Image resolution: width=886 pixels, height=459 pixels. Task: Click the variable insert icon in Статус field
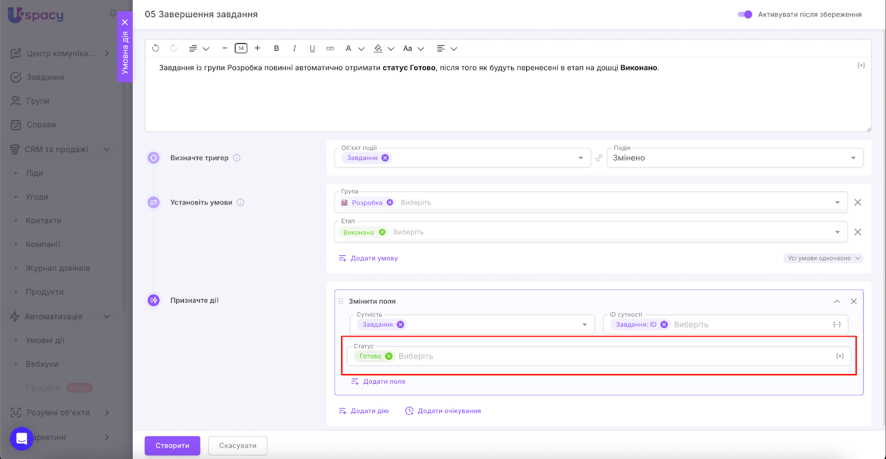pyautogui.click(x=839, y=356)
